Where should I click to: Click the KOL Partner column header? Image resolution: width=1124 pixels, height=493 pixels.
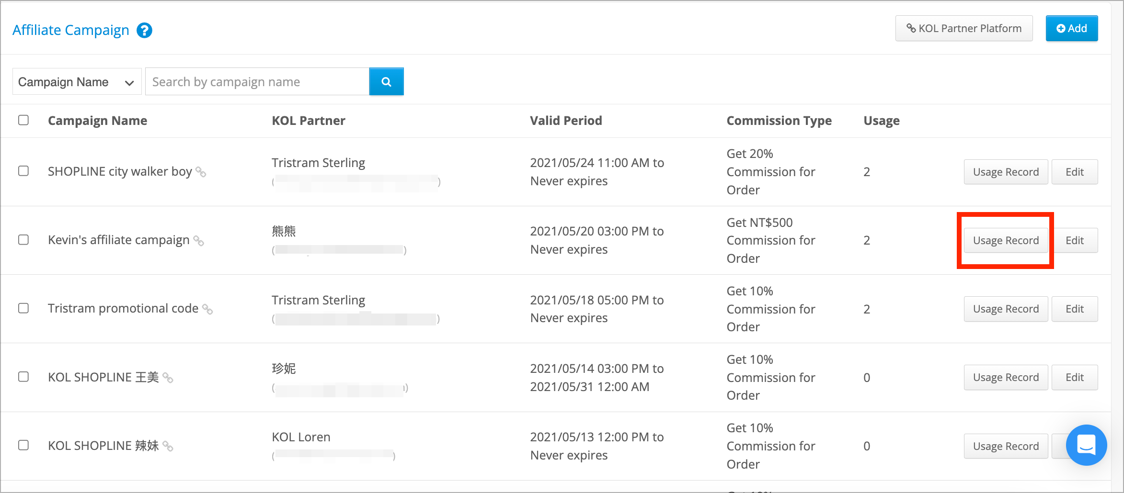309,121
